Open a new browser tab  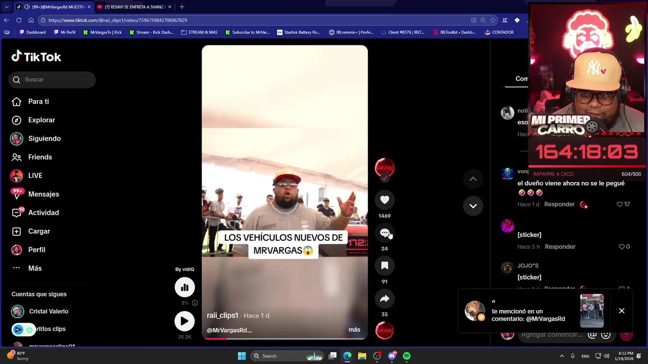coord(182,7)
